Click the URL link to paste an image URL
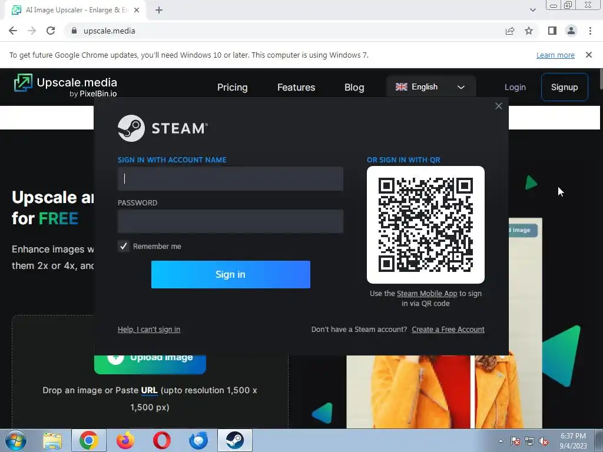Screen dimensions: 603x452 click(149, 391)
